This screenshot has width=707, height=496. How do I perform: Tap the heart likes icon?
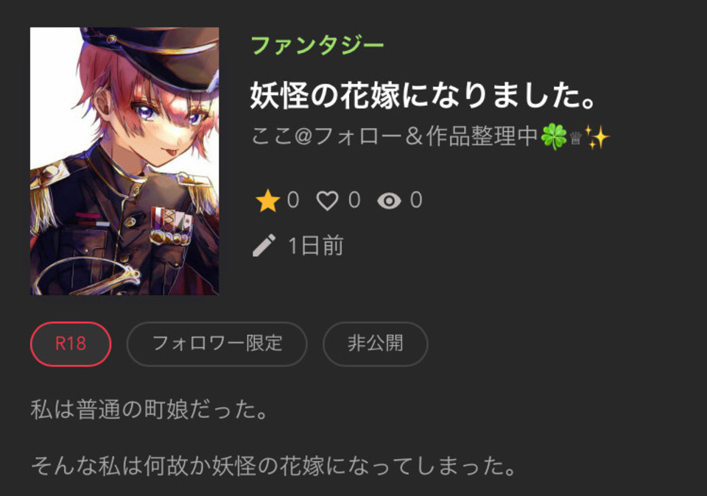[327, 200]
